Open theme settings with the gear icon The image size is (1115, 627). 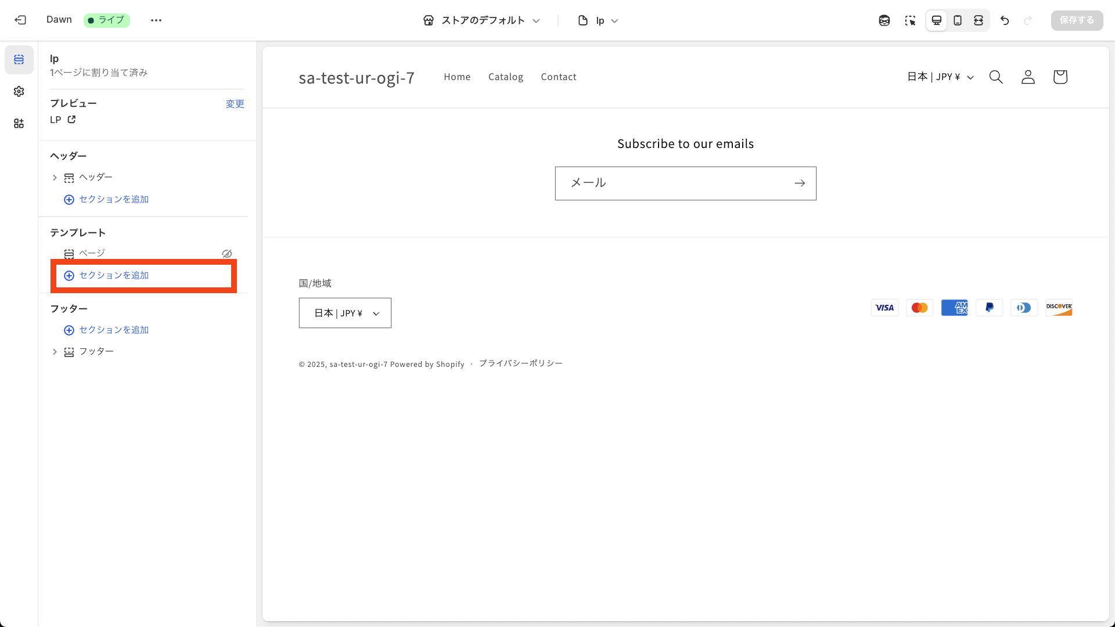point(19,91)
